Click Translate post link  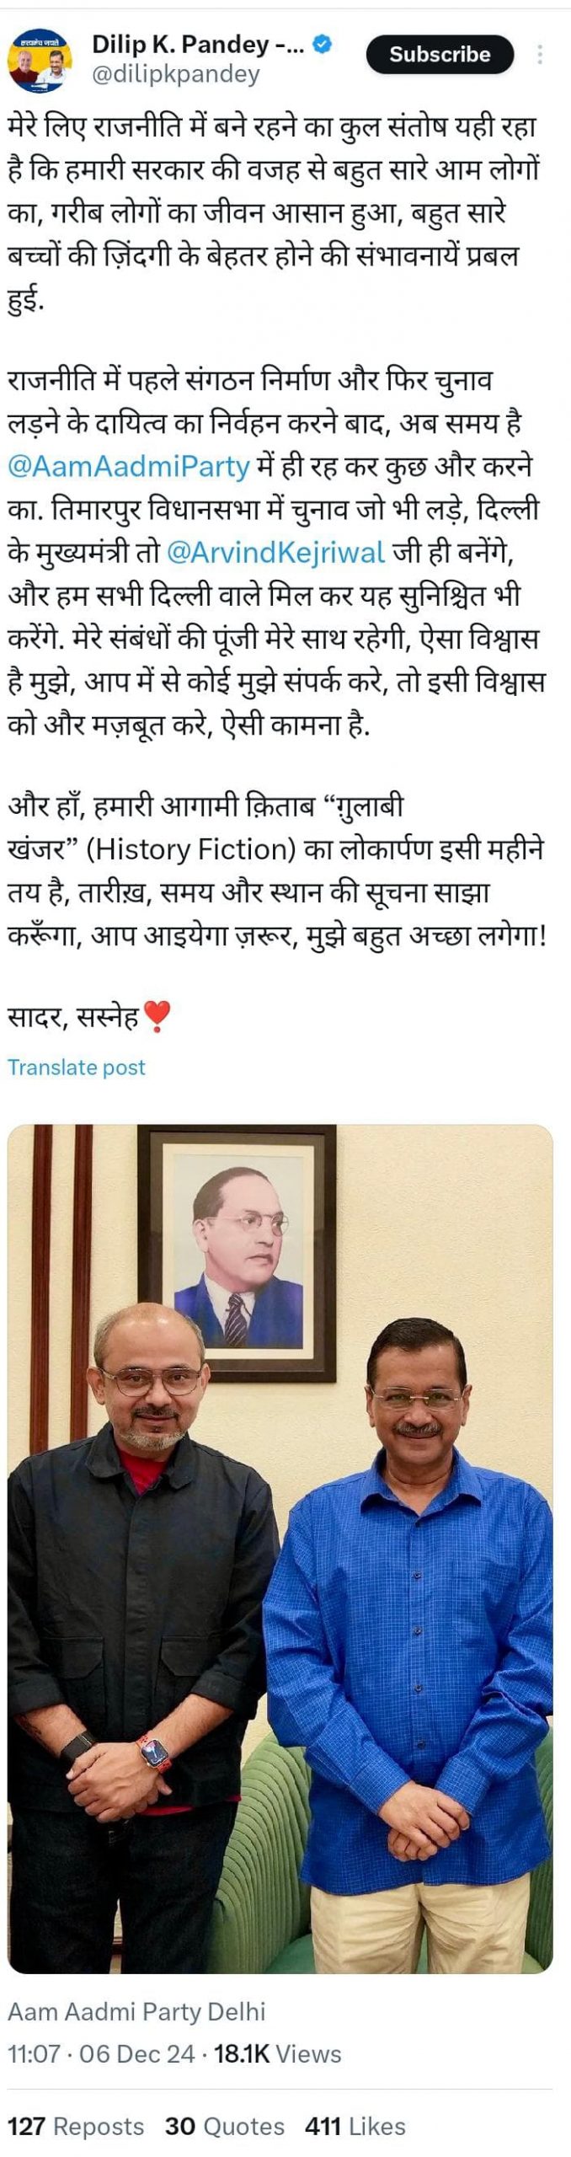(x=77, y=1067)
